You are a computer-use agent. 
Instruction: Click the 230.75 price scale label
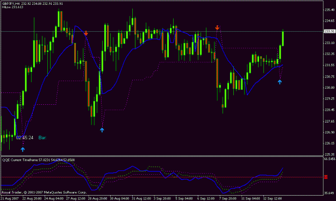coord(330,76)
